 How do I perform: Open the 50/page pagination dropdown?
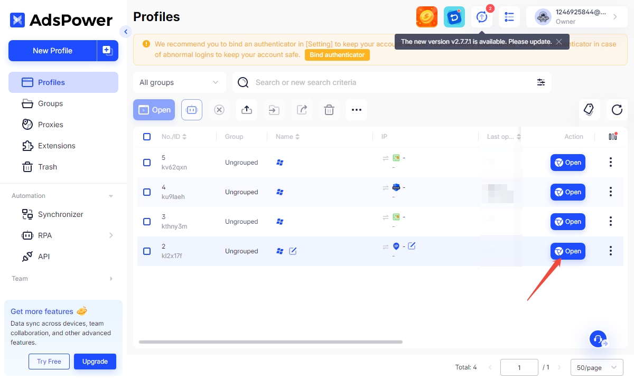click(597, 367)
